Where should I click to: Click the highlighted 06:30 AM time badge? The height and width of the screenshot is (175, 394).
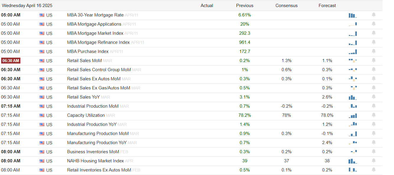point(11,61)
